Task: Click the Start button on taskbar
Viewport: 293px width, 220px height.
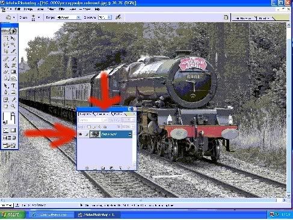Action: tap(13, 215)
